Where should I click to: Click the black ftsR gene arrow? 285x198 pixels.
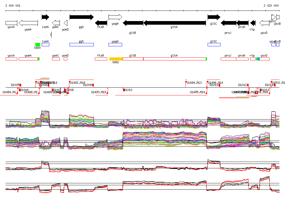point(101,23)
